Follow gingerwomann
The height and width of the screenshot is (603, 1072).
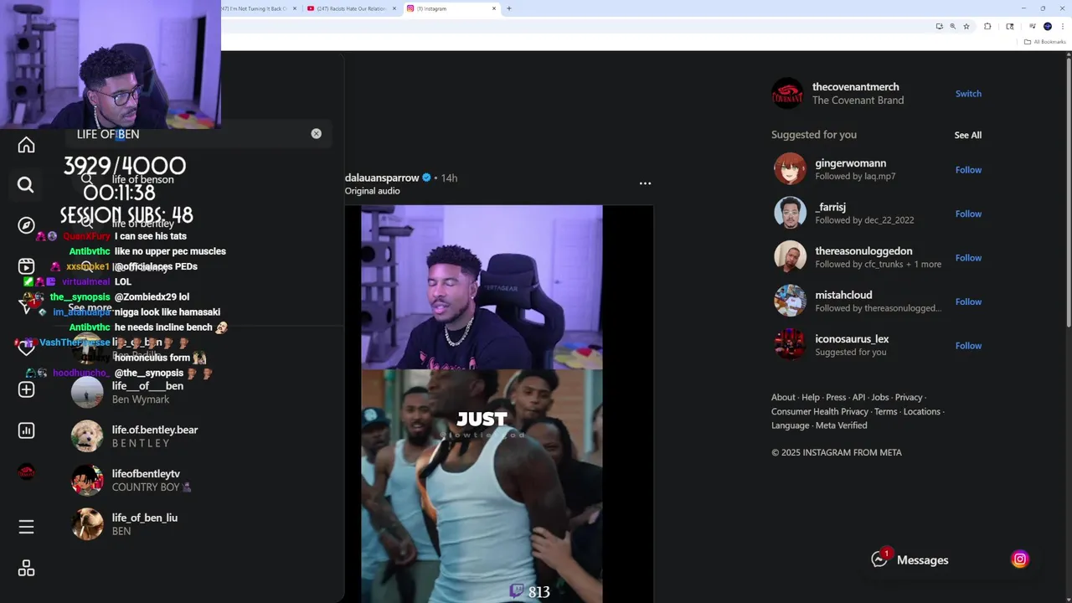(968, 170)
